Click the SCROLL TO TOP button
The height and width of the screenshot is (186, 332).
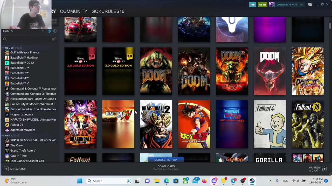point(166,160)
